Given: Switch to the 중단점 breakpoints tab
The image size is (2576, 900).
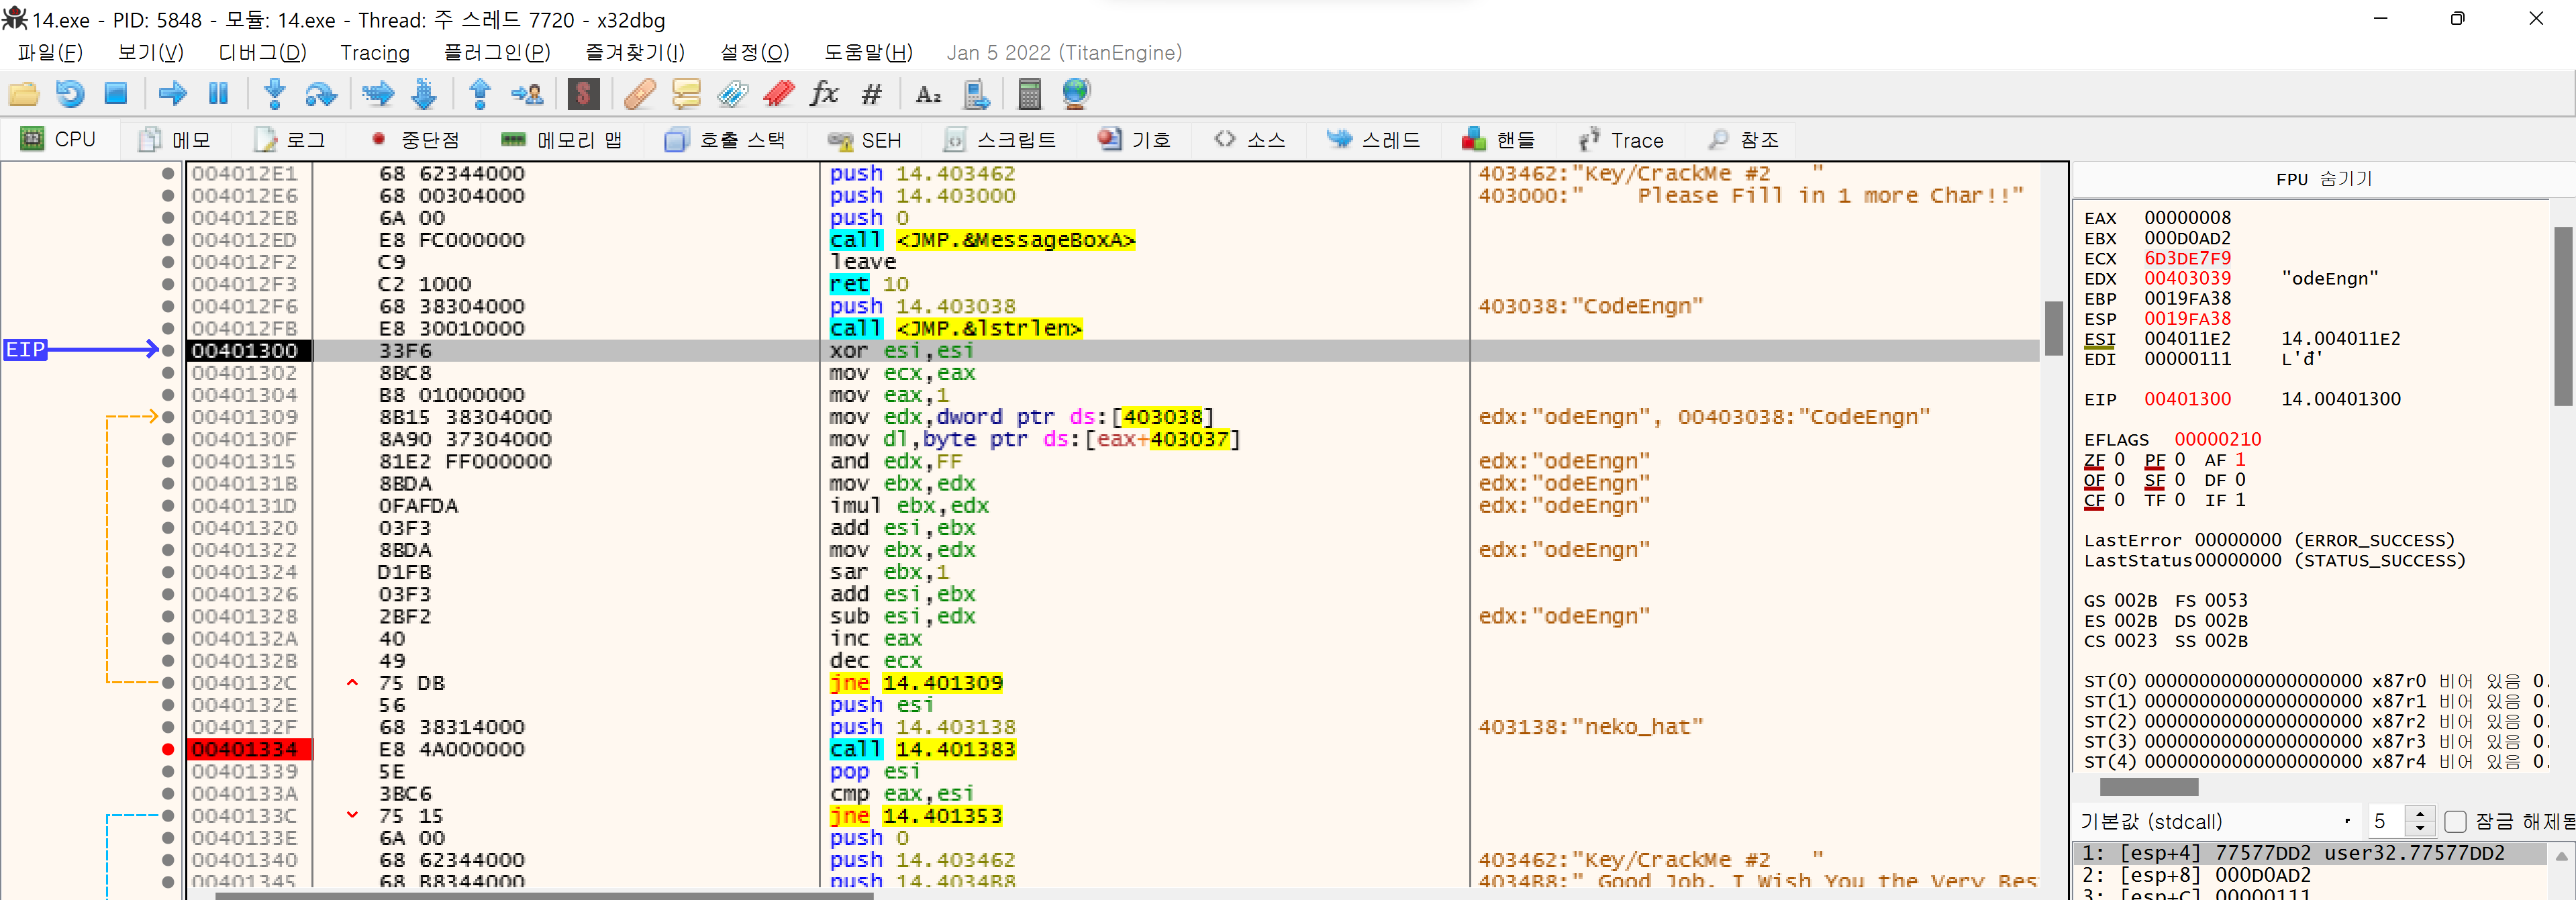Looking at the screenshot, I should (x=416, y=140).
